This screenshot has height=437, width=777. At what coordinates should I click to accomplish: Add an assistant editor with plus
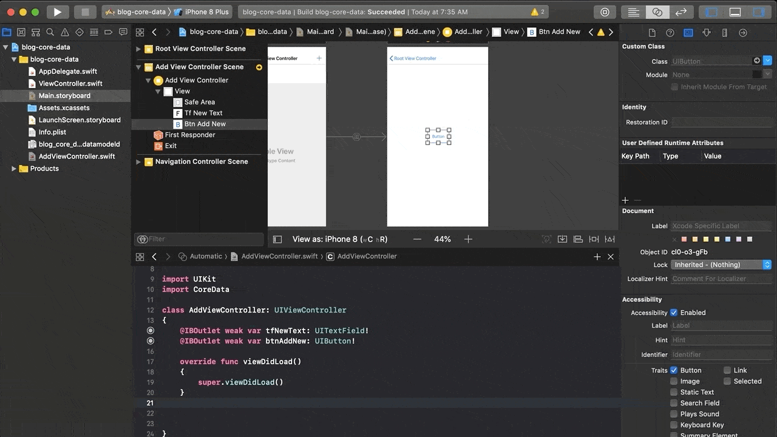point(597,257)
